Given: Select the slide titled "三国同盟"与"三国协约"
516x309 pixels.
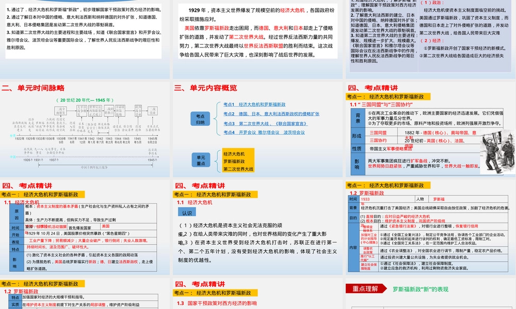Looking at the screenshot, I should pos(431,129).
